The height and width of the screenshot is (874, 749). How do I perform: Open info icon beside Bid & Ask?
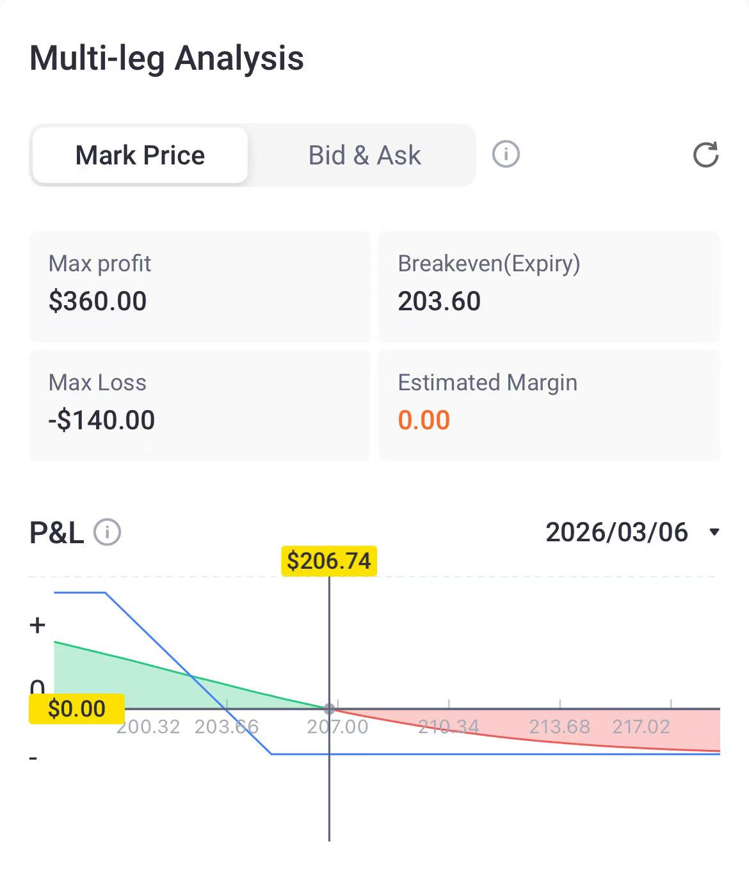pos(506,155)
